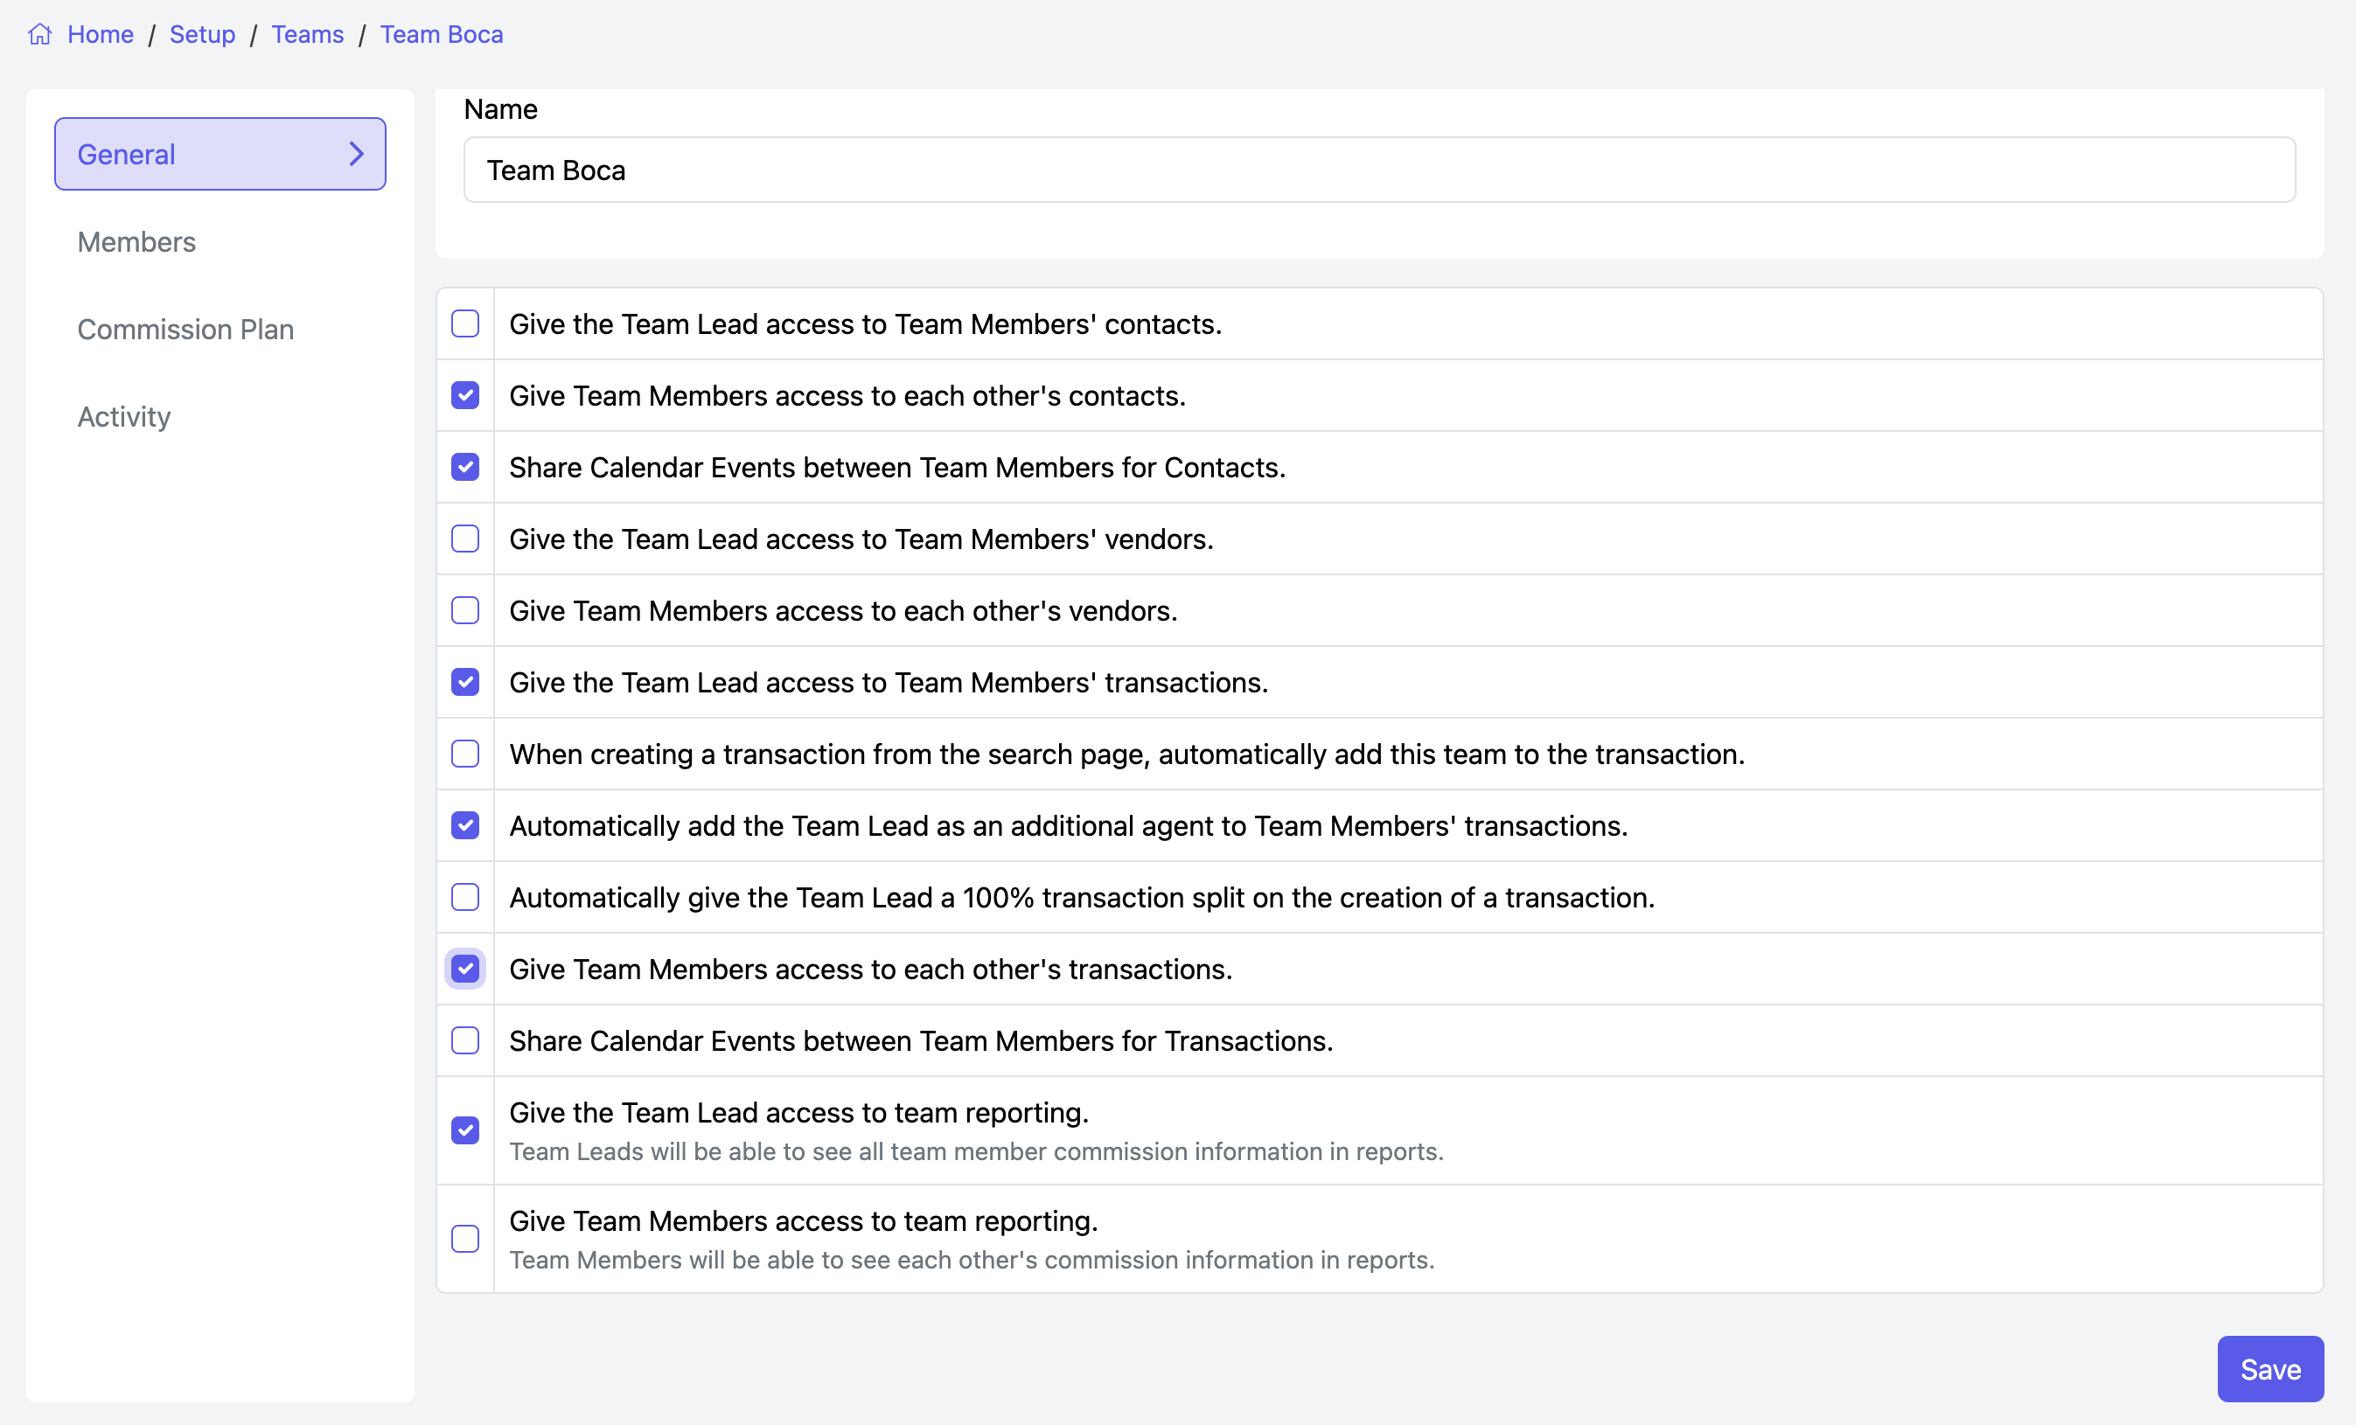Enable Team Lead access to members' contacts
Viewport: 2356px width, 1425px height.
(464, 324)
